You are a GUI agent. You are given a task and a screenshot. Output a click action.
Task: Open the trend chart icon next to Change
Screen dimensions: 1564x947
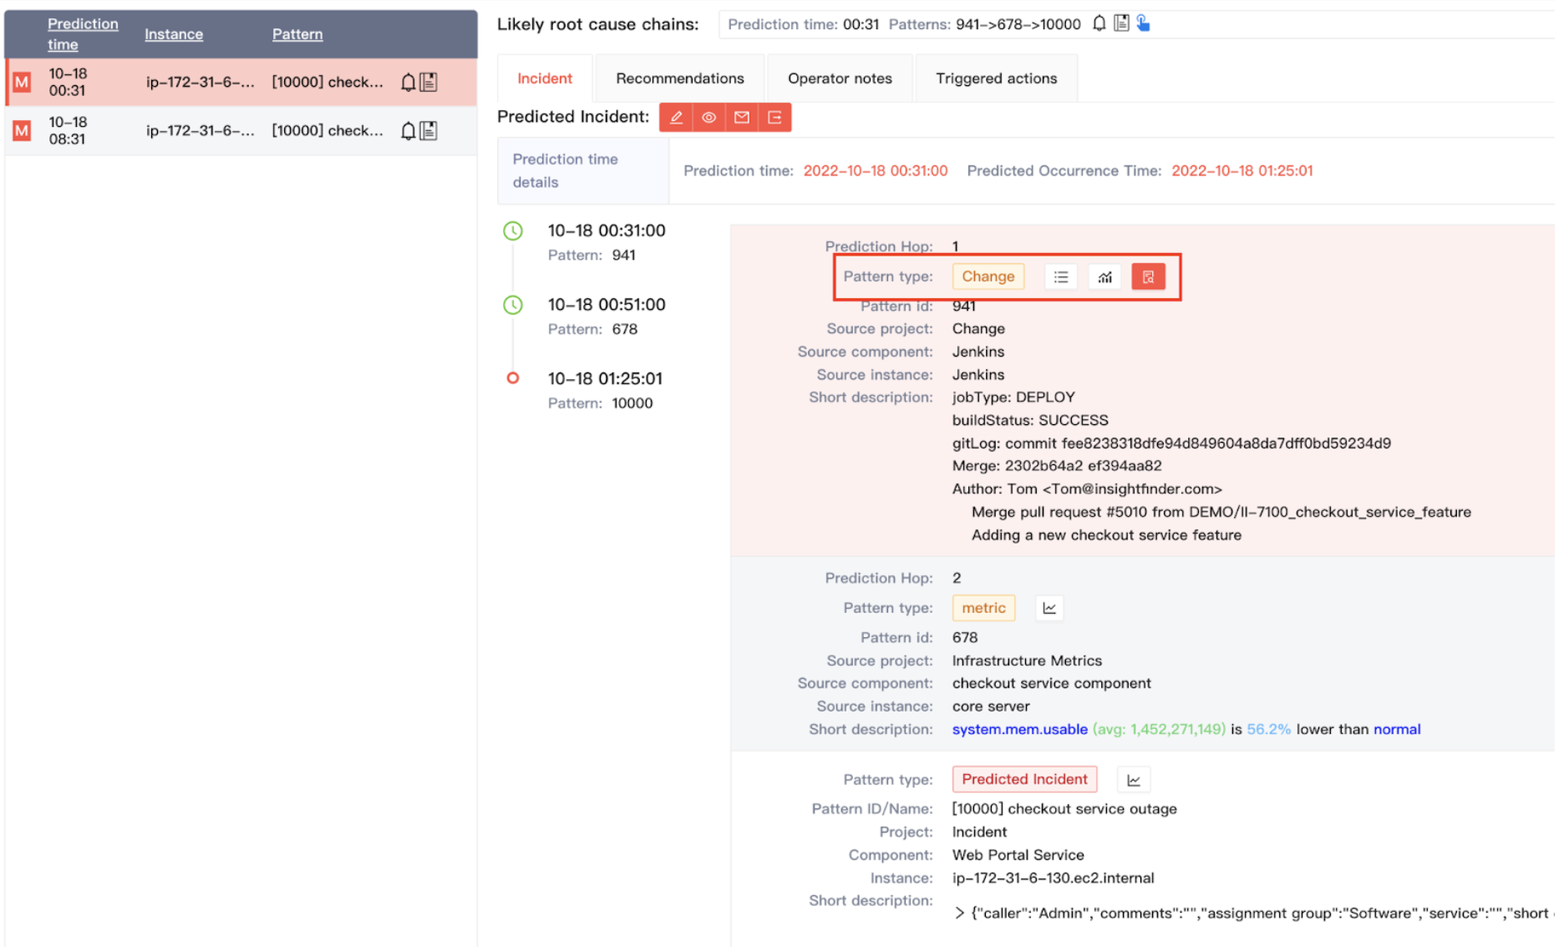point(1104,277)
